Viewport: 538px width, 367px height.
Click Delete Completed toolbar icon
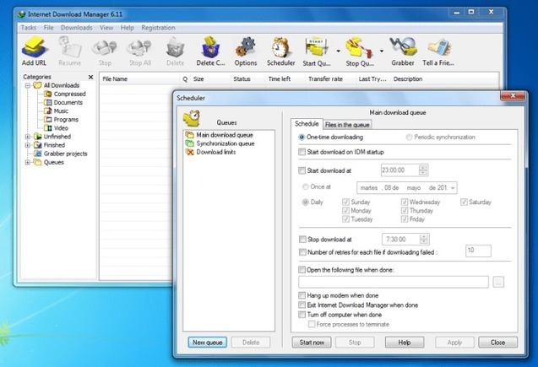tap(209, 49)
